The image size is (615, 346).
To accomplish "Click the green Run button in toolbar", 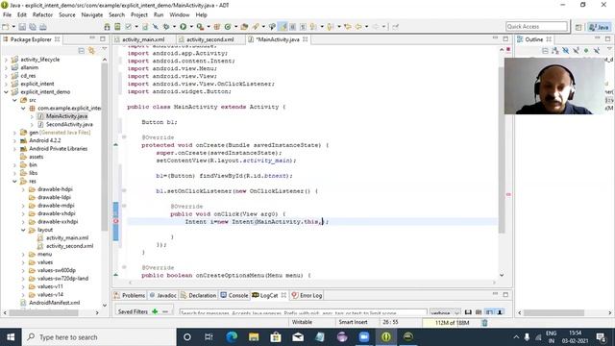I will pos(184,27).
